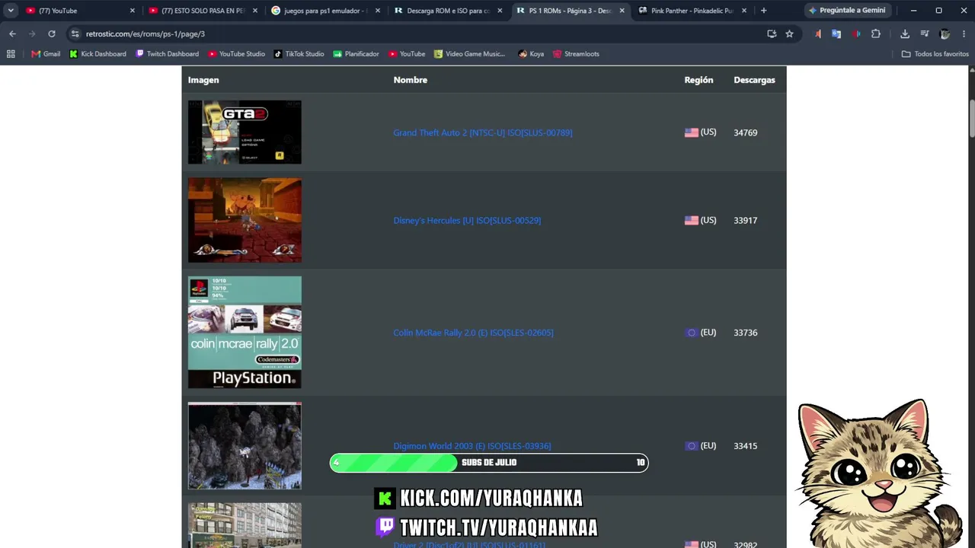Click the 'Imagen' column header
Image resolution: width=975 pixels, height=548 pixels.
203,80
